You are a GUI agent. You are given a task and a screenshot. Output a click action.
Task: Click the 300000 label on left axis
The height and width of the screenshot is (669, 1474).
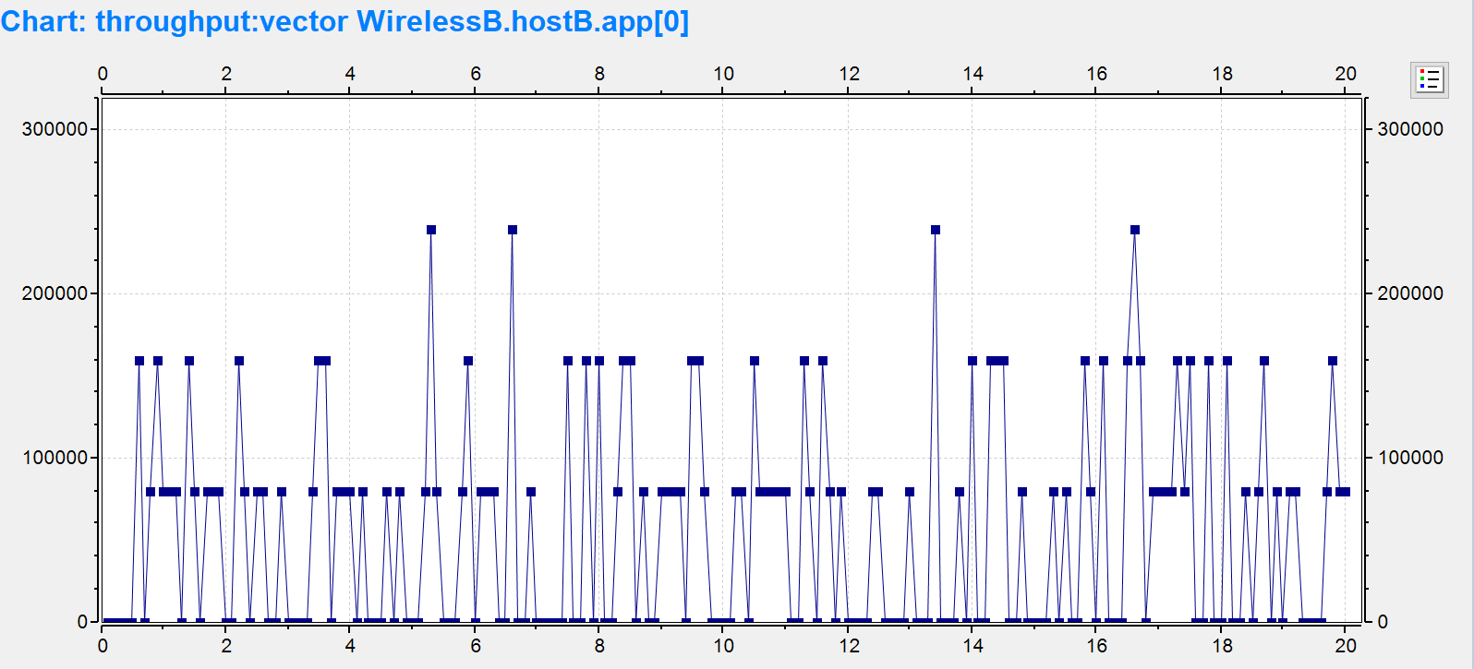point(54,129)
